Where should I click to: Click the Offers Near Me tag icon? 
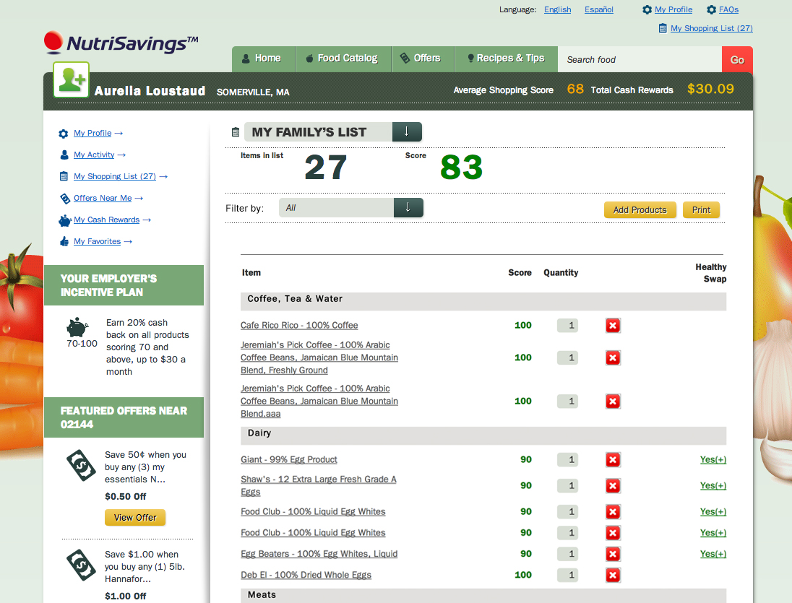pos(65,199)
